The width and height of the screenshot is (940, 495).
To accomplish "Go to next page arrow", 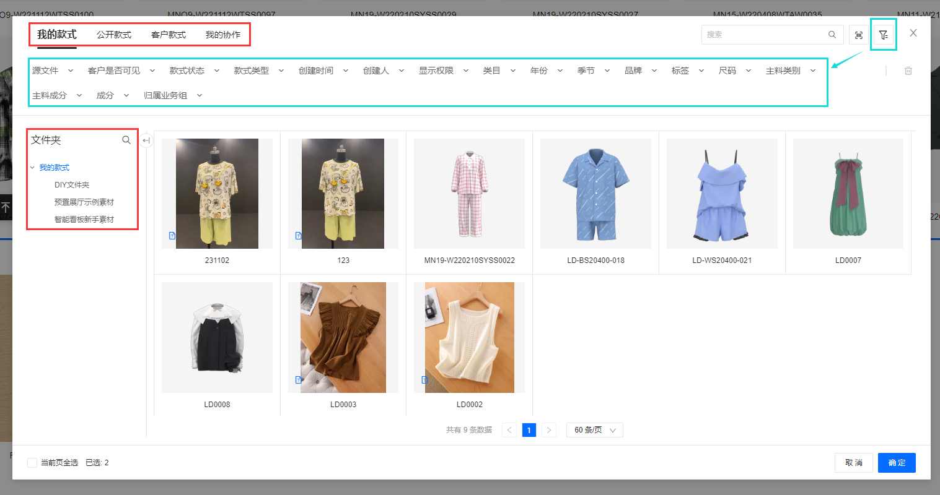I will 548,430.
